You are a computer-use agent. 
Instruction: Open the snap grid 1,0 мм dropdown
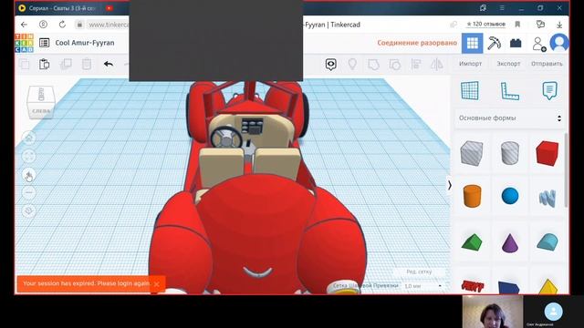(422, 286)
